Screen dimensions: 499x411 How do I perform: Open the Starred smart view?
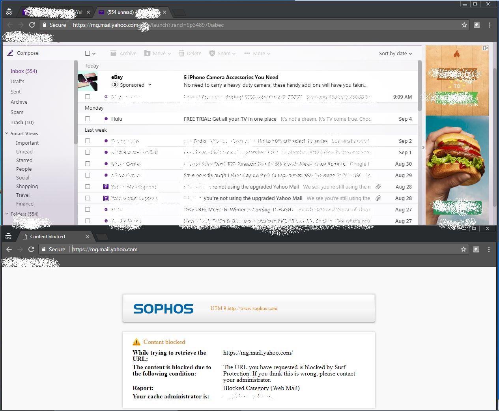[24, 161]
